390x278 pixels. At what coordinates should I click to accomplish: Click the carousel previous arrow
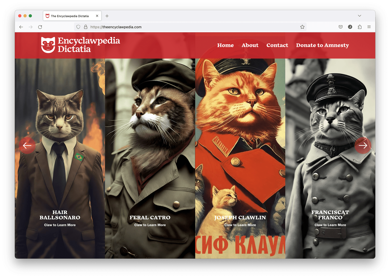27,145
